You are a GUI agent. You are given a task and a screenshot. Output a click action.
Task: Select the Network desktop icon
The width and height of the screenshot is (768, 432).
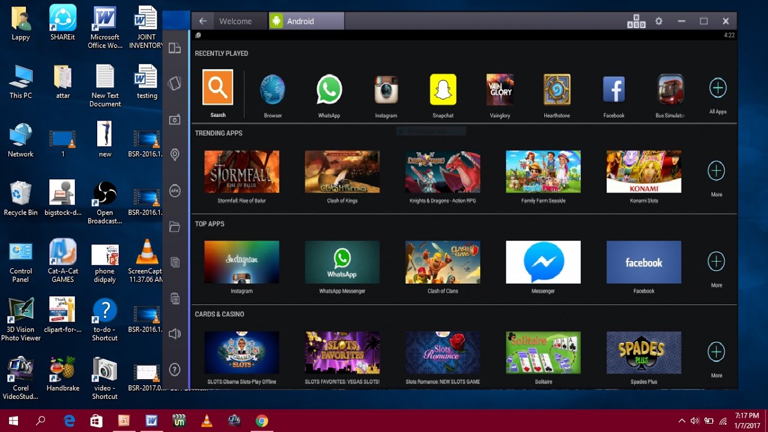click(x=21, y=140)
